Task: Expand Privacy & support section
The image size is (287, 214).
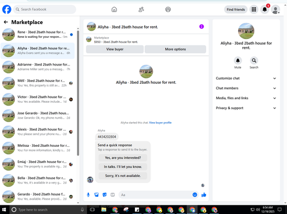Action: (246, 108)
